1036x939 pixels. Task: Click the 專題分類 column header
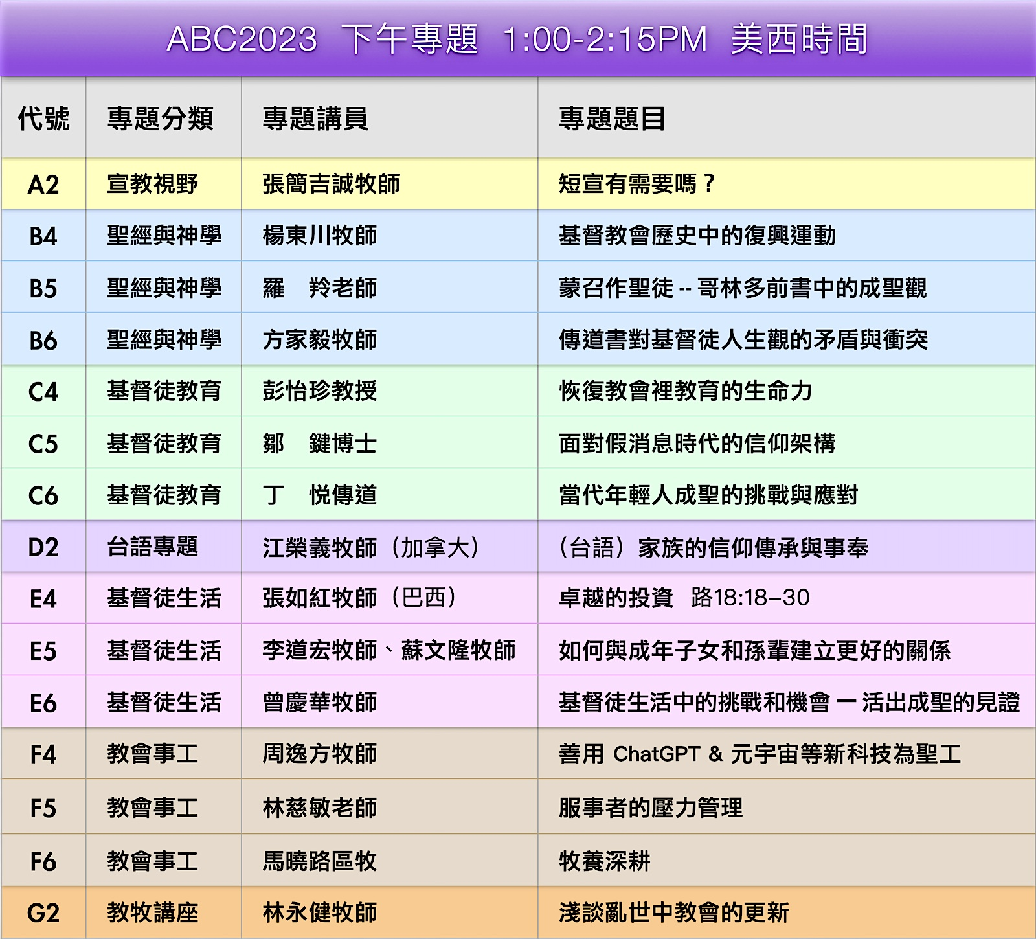pos(160,119)
